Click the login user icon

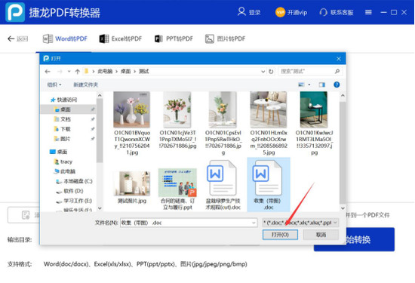(x=241, y=11)
